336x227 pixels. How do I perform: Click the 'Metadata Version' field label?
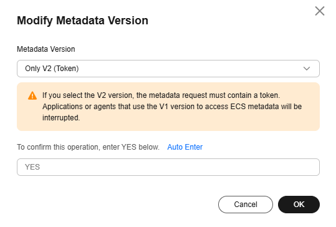tap(46, 49)
